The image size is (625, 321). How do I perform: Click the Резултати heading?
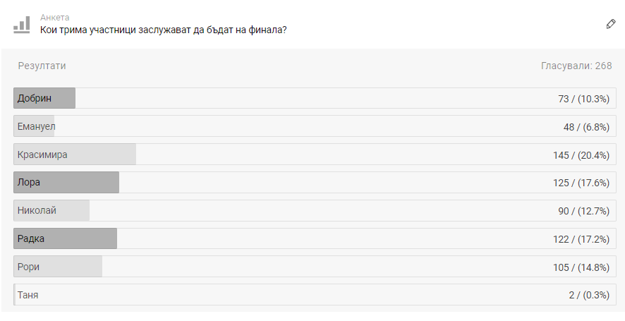[42, 66]
